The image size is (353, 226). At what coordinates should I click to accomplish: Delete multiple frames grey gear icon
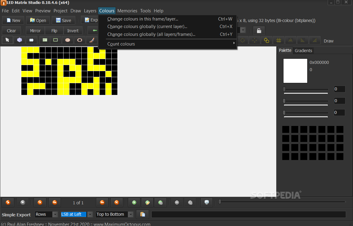[x=190, y=202]
